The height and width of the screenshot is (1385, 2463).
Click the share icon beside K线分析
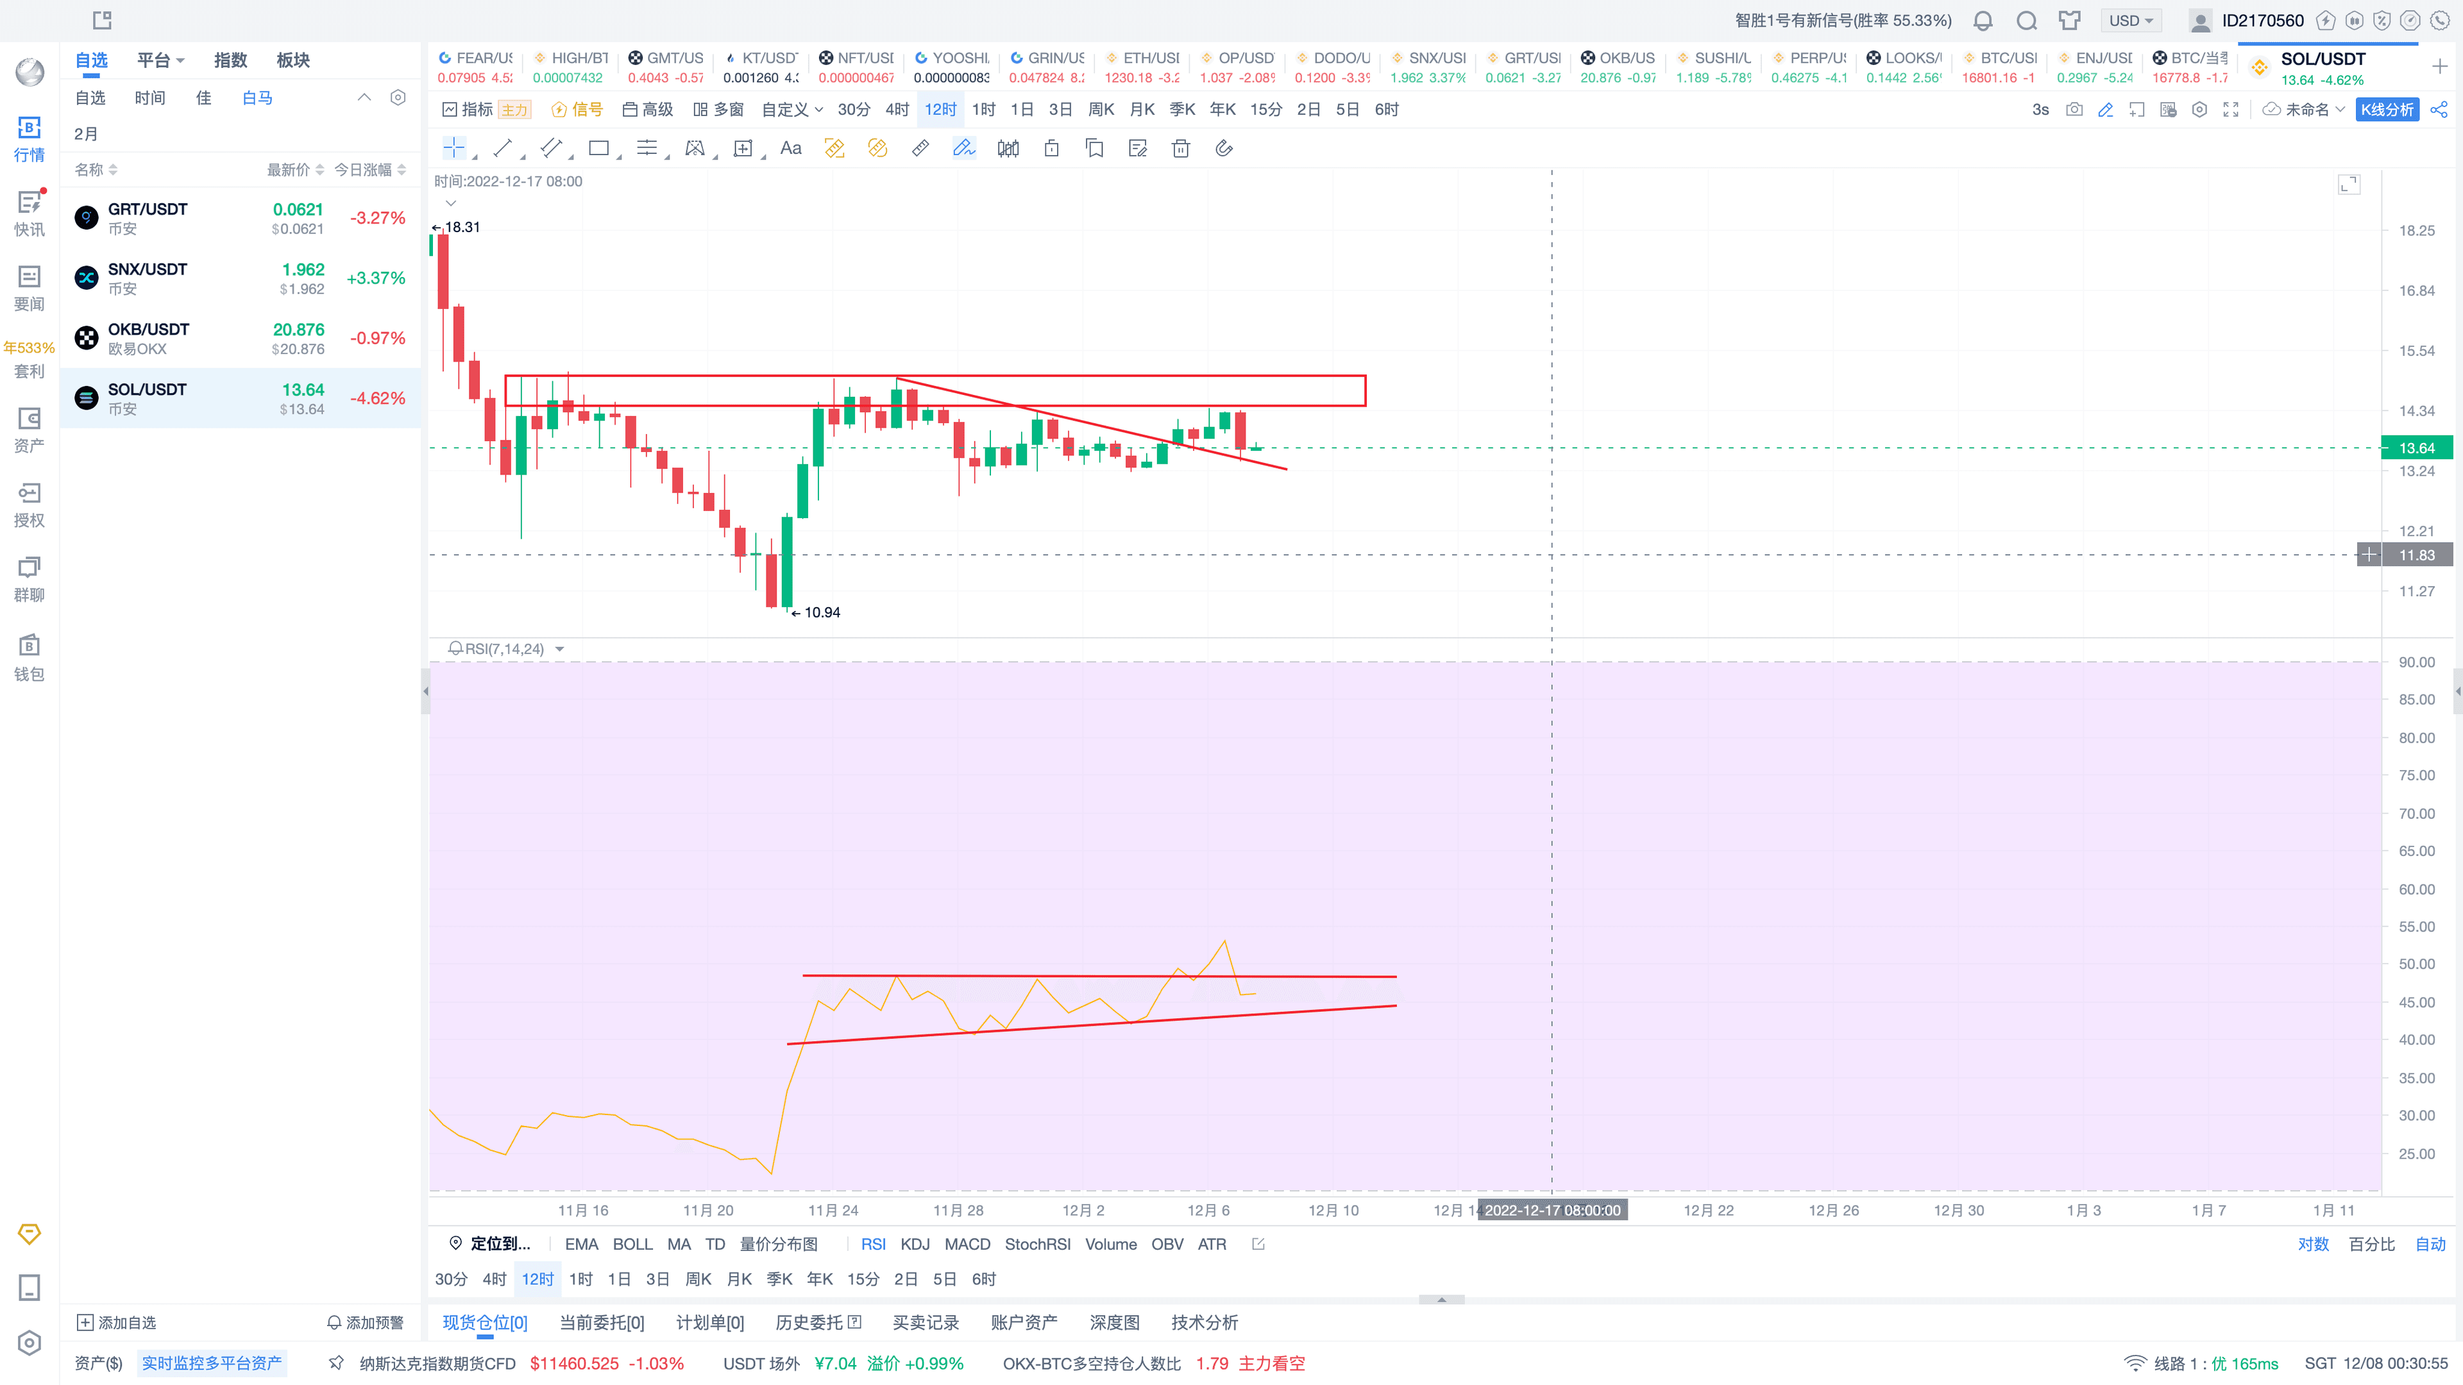(2439, 110)
